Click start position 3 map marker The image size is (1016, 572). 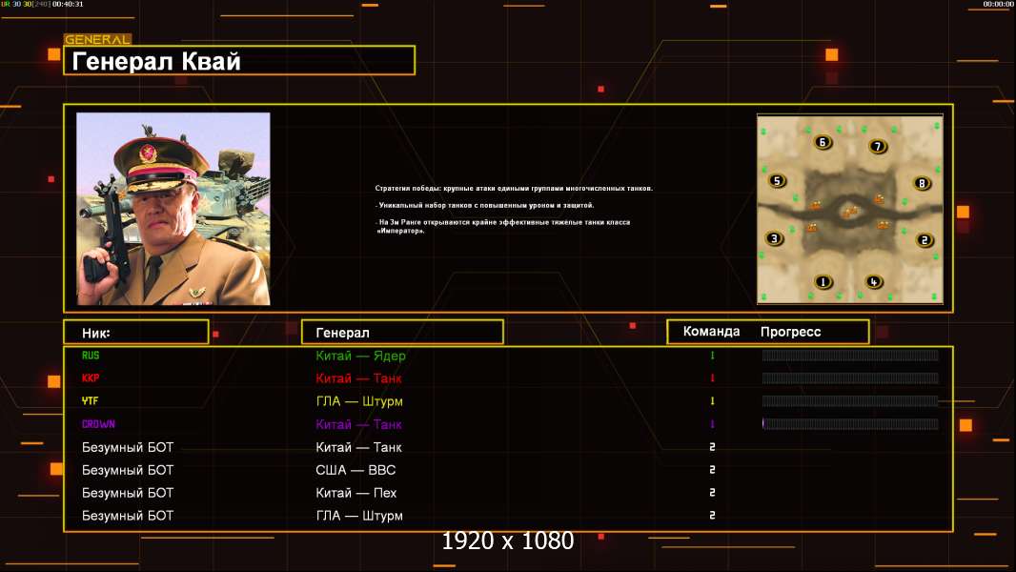[x=774, y=238]
